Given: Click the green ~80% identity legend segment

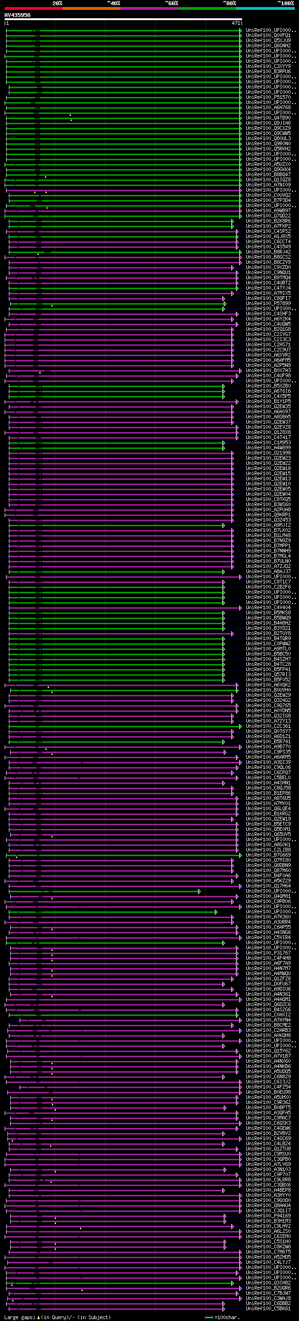Looking at the screenshot, I should (207, 8).
